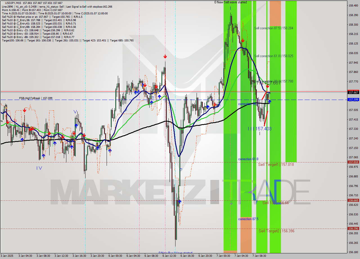
Task: Select '7 Jan 08:30' on time axis
Action: click(260, 256)
